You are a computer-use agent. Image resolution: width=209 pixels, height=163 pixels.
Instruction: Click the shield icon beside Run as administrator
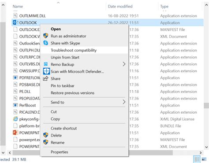[46, 36]
